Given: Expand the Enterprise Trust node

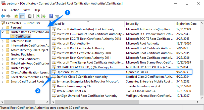Looking at the screenshot, I should tap(3, 41).
